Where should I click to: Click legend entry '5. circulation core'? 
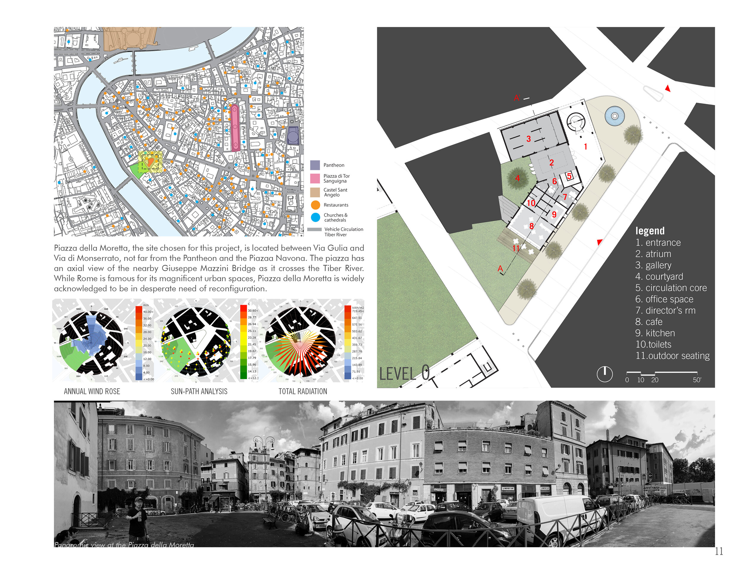[671, 288]
